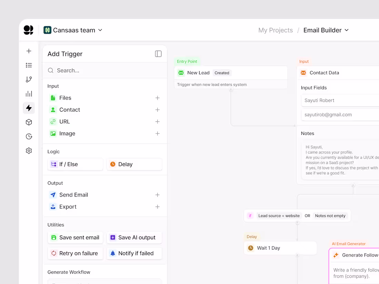Open the analytics bar-chart icon
379x284 pixels.
pos(29,94)
